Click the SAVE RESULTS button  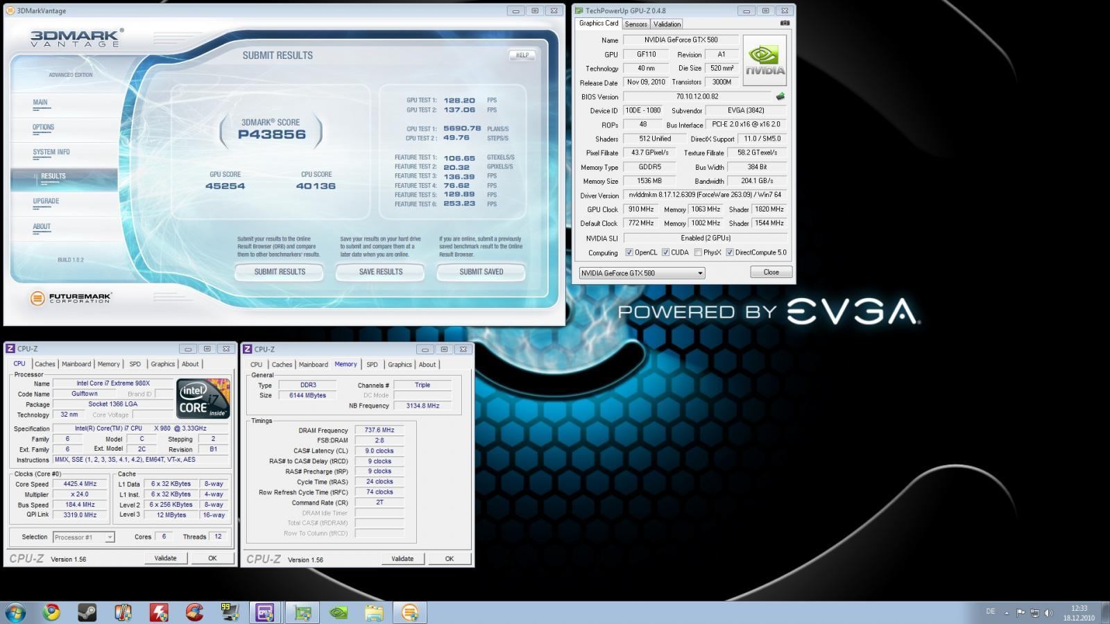(381, 272)
